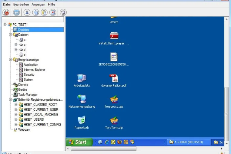Click the horizontal scrollbar thumb
231x154 pixels.
pos(103,149)
